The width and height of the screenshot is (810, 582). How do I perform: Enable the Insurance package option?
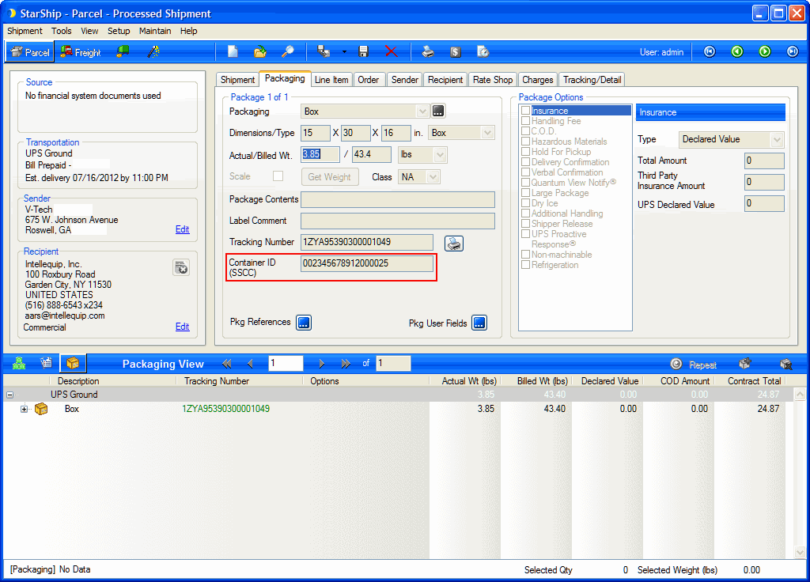click(524, 110)
